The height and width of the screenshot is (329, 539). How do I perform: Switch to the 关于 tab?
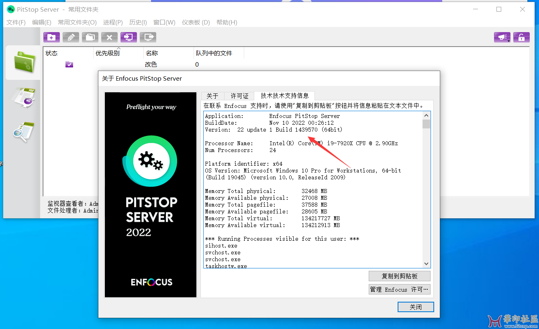click(212, 96)
